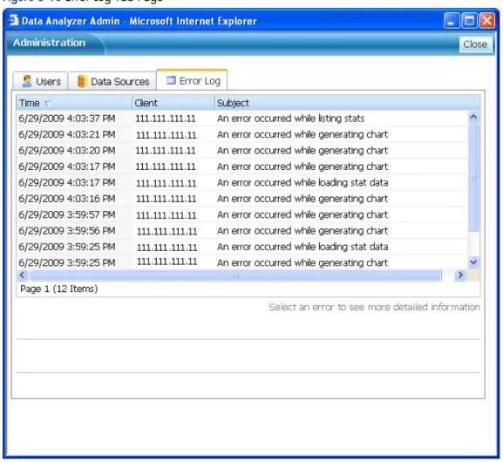Select the 4:03:17 PM 'loading stat data' subject
The height and width of the screenshot is (462, 503).
click(302, 182)
